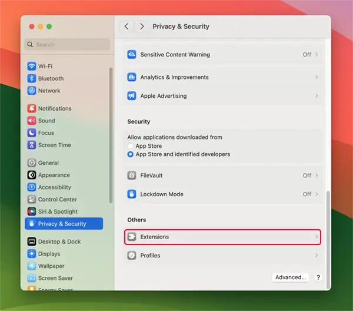Switch to the Notifications pane

[x=64, y=108]
